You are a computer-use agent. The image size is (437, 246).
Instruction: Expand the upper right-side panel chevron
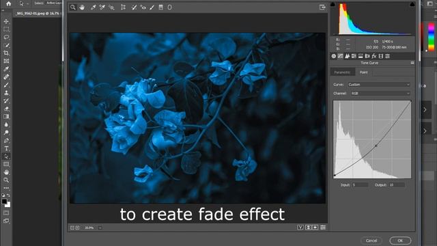(425, 109)
